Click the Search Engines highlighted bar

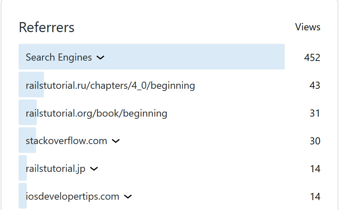pos(151,57)
